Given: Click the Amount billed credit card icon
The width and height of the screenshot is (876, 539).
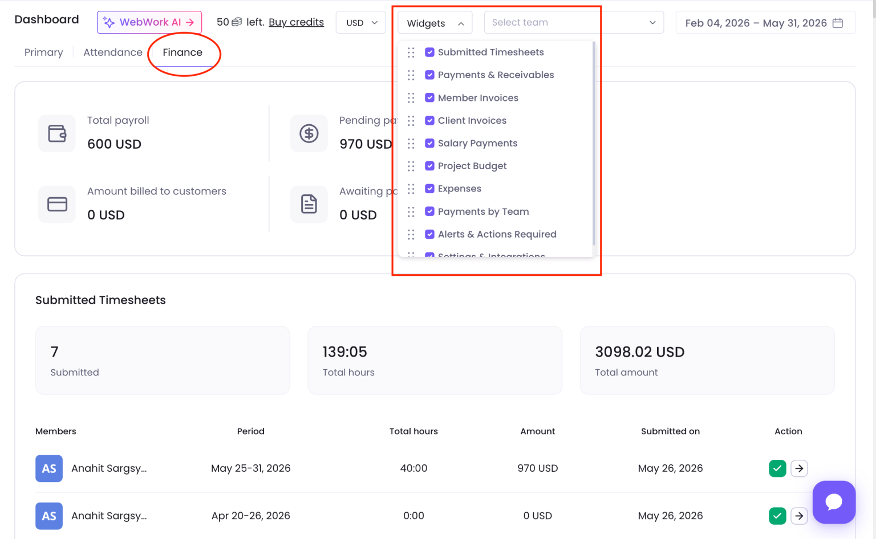Looking at the screenshot, I should pyautogui.click(x=57, y=204).
